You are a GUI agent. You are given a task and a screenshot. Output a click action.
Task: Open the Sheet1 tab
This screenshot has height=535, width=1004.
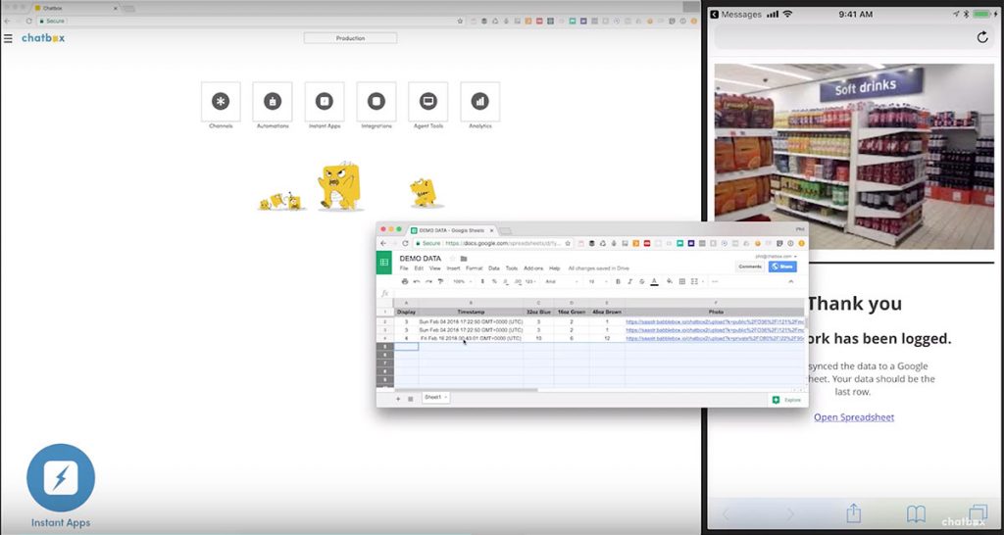click(x=434, y=398)
